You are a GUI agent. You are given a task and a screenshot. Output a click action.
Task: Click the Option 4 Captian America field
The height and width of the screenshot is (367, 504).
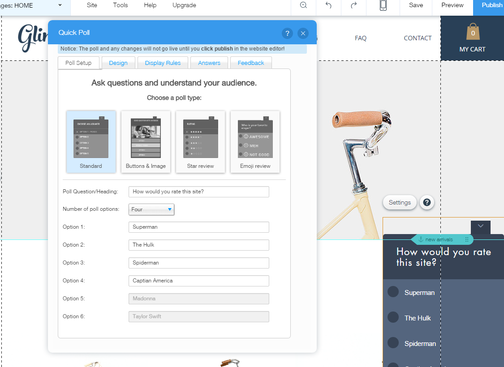(198, 281)
